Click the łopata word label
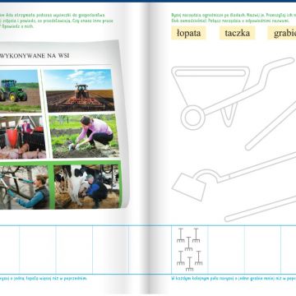 point(188,33)
